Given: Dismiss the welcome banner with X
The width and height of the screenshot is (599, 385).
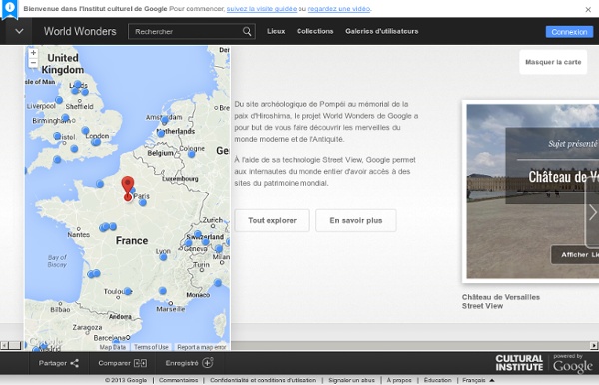Looking at the screenshot, I should tap(588, 10).
